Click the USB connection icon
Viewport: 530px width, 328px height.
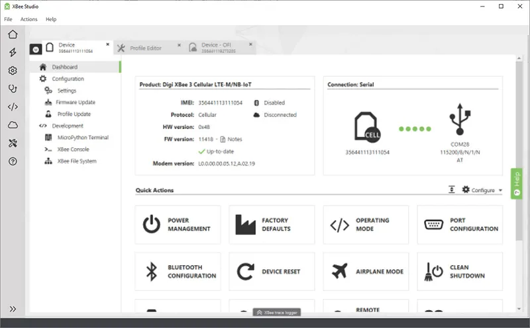(460, 119)
